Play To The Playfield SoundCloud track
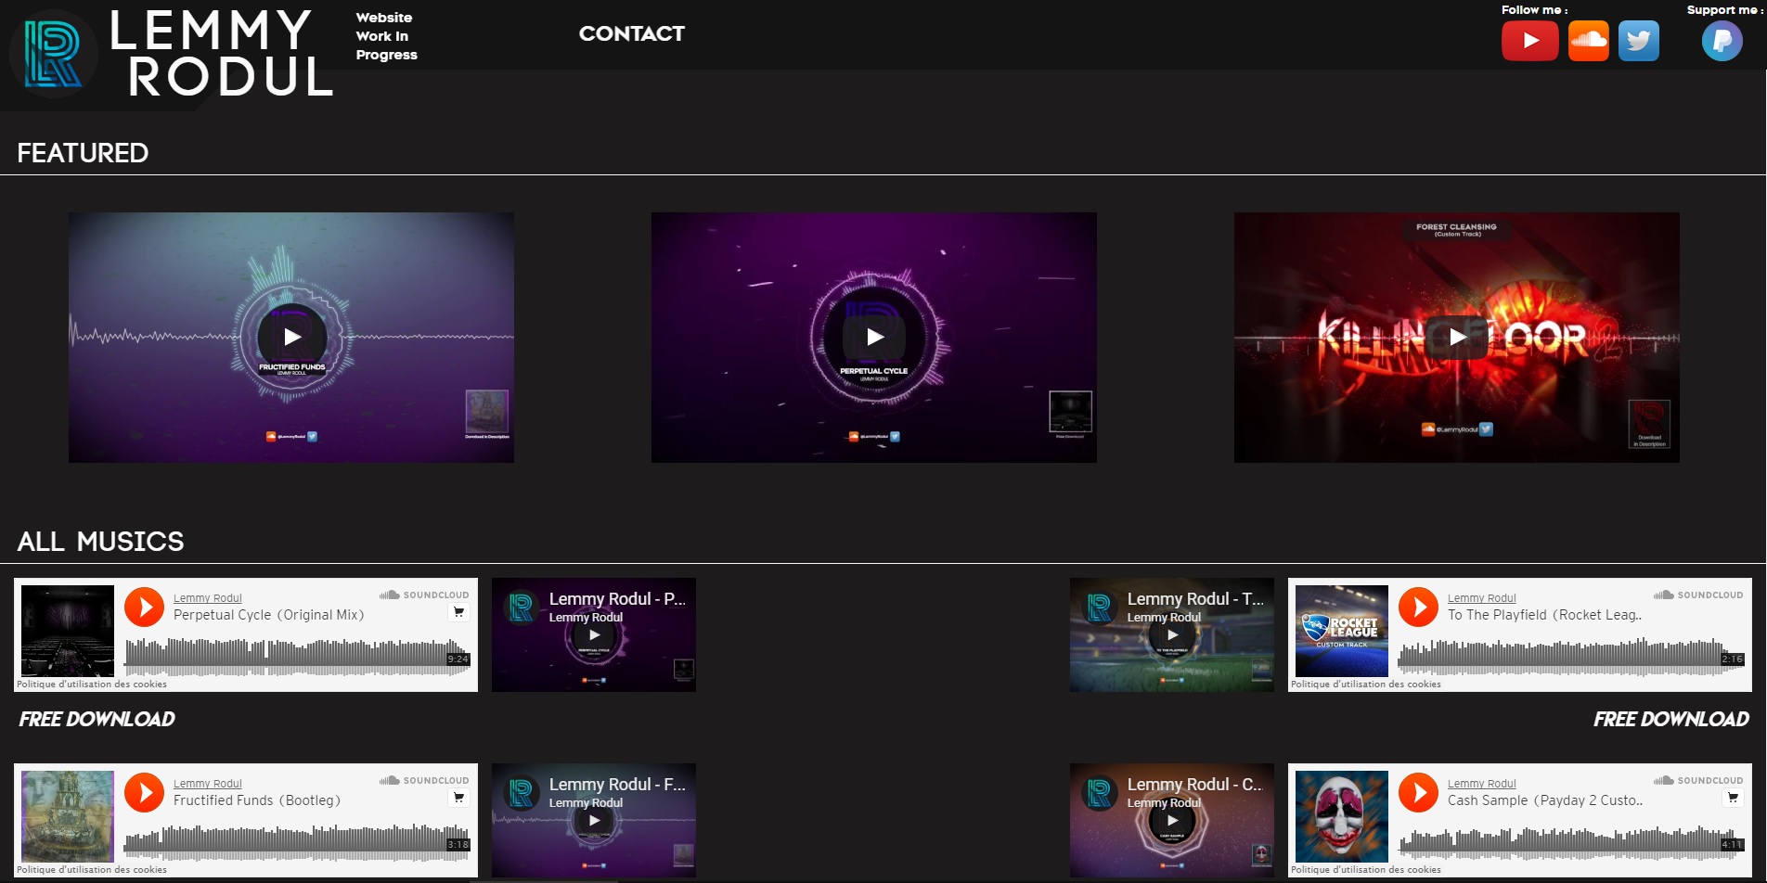This screenshot has height=883, width=1767. coord(1418,608)
